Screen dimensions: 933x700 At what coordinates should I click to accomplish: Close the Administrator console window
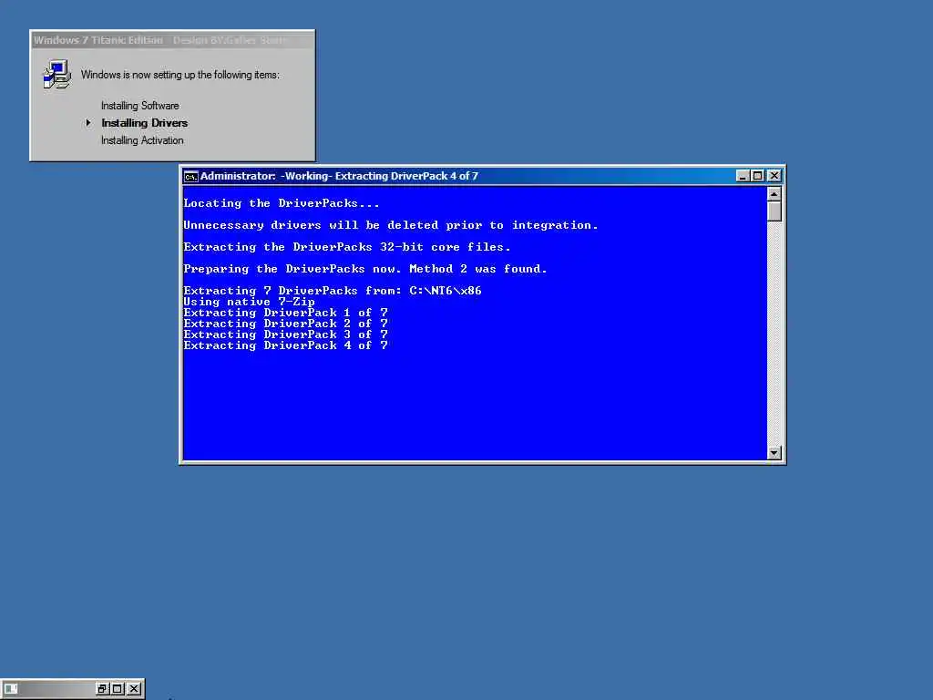pyautogui.click(x=774, y=176)
